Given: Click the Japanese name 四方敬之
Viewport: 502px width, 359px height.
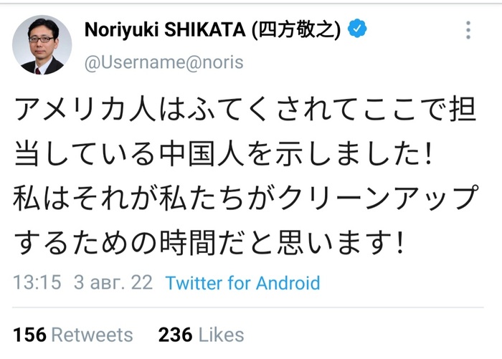Looking at the screenshot, I should click(300, 29).
